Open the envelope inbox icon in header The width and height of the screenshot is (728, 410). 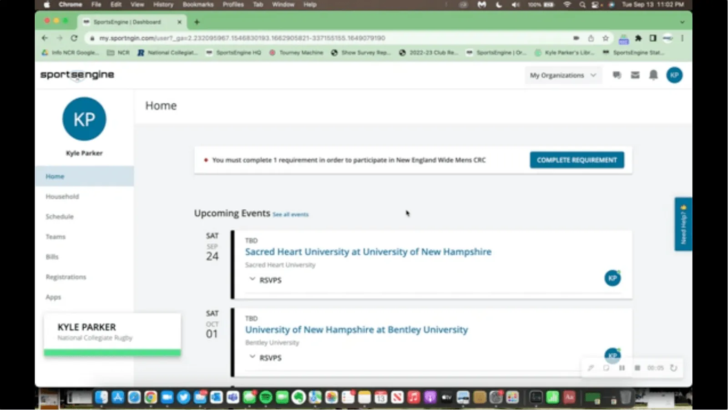[x=635, y=75]
